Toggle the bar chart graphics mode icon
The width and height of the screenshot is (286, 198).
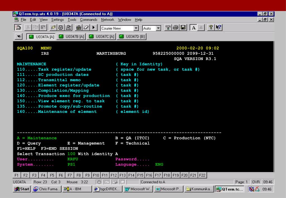click(x=201, y=28)
